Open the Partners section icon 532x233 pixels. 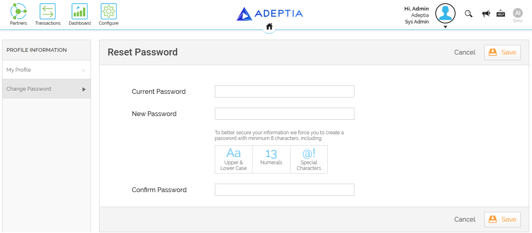point(18,11)
